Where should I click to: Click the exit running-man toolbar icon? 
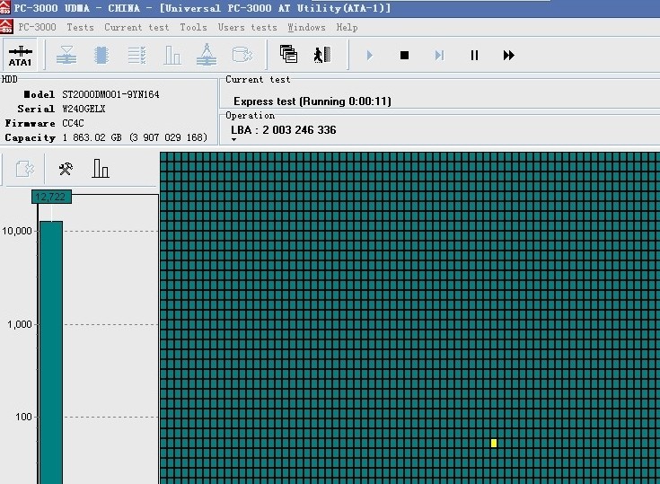click(x=322, y=55)
